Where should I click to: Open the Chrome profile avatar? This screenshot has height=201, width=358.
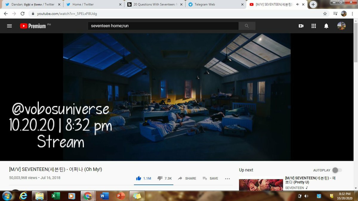pyautogui.click(x=344, y=14)
